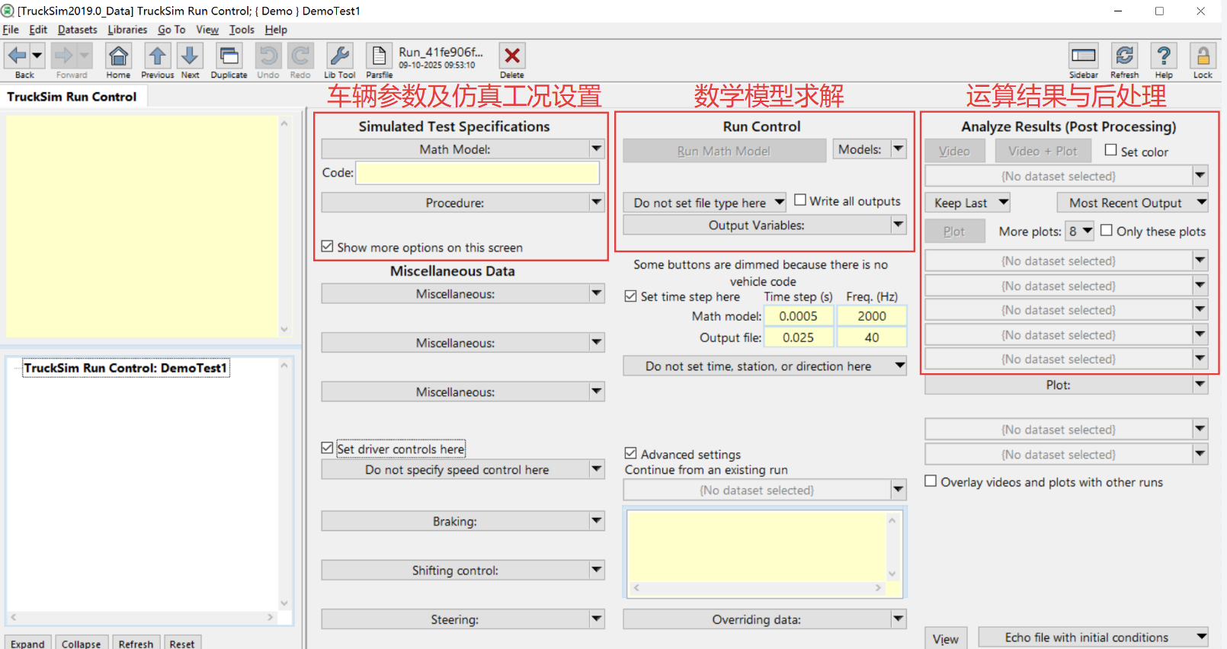The image size is (1227, 649).
Task: Enable Write all outputs checkbox
Action: [x=800, y=200]
